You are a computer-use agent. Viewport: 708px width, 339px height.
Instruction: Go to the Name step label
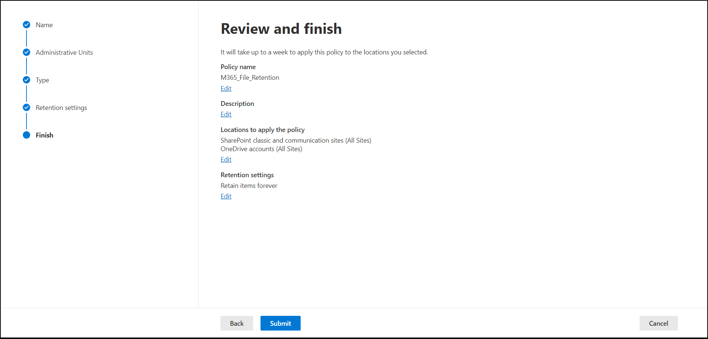click(44, 25)
